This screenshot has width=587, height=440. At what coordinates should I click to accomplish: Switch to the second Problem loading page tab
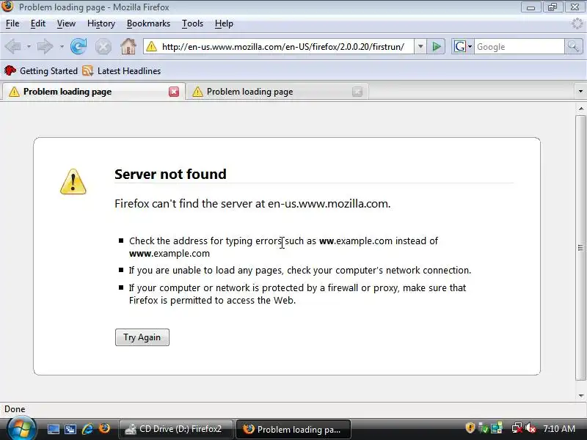(x=277, y=92)
